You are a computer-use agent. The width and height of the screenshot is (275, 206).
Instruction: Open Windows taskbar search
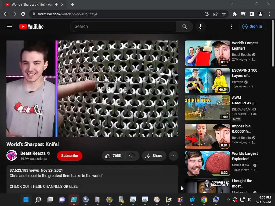coord(38,200)
